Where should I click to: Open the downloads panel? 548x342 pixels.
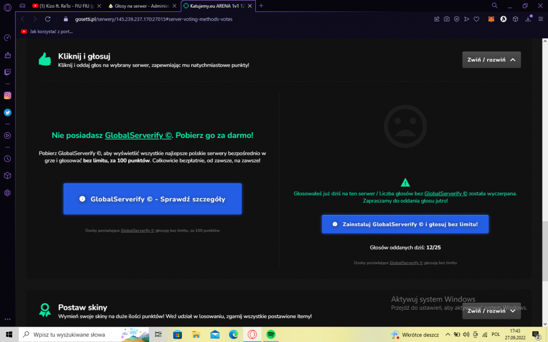click(x=528, y=19)
